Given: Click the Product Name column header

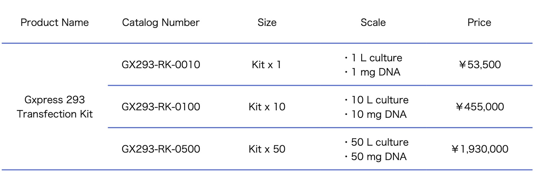Looking at the screenshot, I should [55, 23].
